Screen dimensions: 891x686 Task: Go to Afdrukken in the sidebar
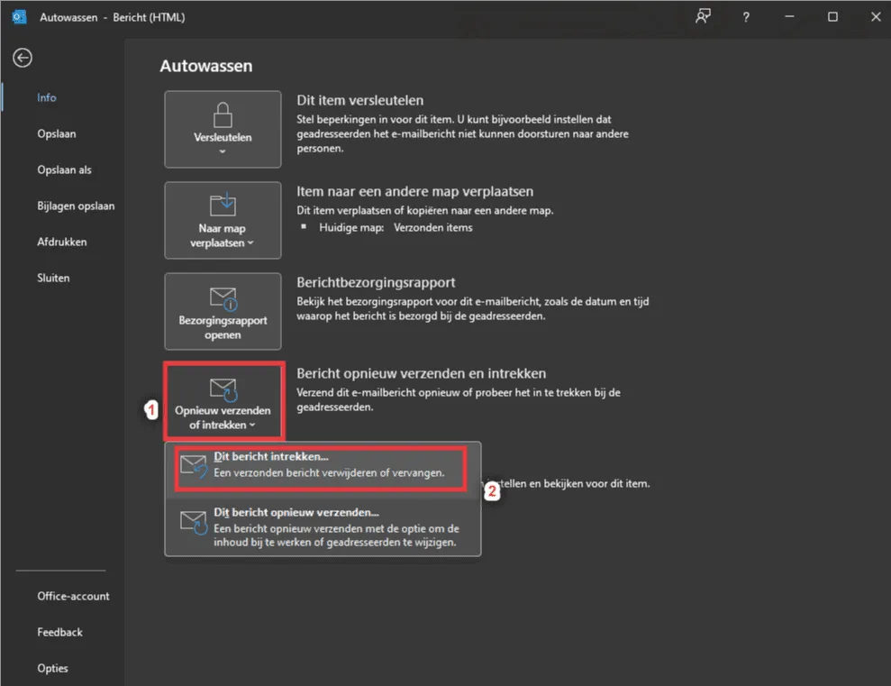point(61,242)
